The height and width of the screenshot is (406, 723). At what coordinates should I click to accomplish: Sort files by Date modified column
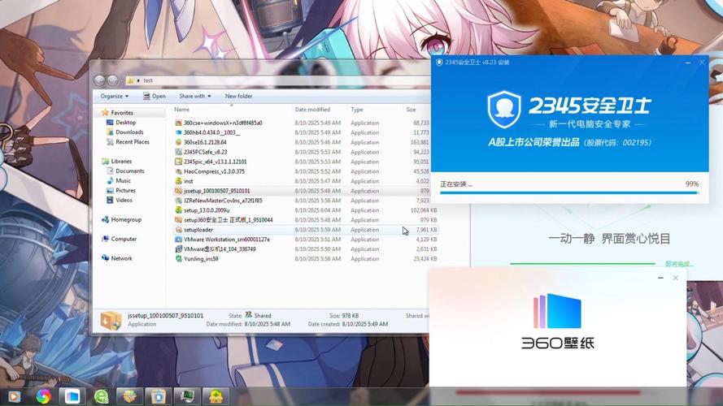click(312, 110)
